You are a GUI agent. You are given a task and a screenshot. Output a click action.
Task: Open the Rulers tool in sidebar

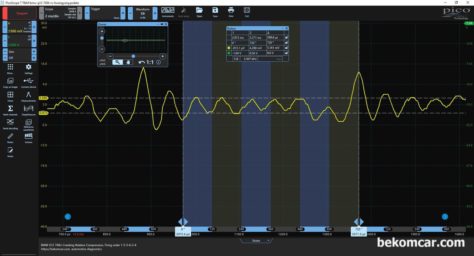click(x=10, y=138)
